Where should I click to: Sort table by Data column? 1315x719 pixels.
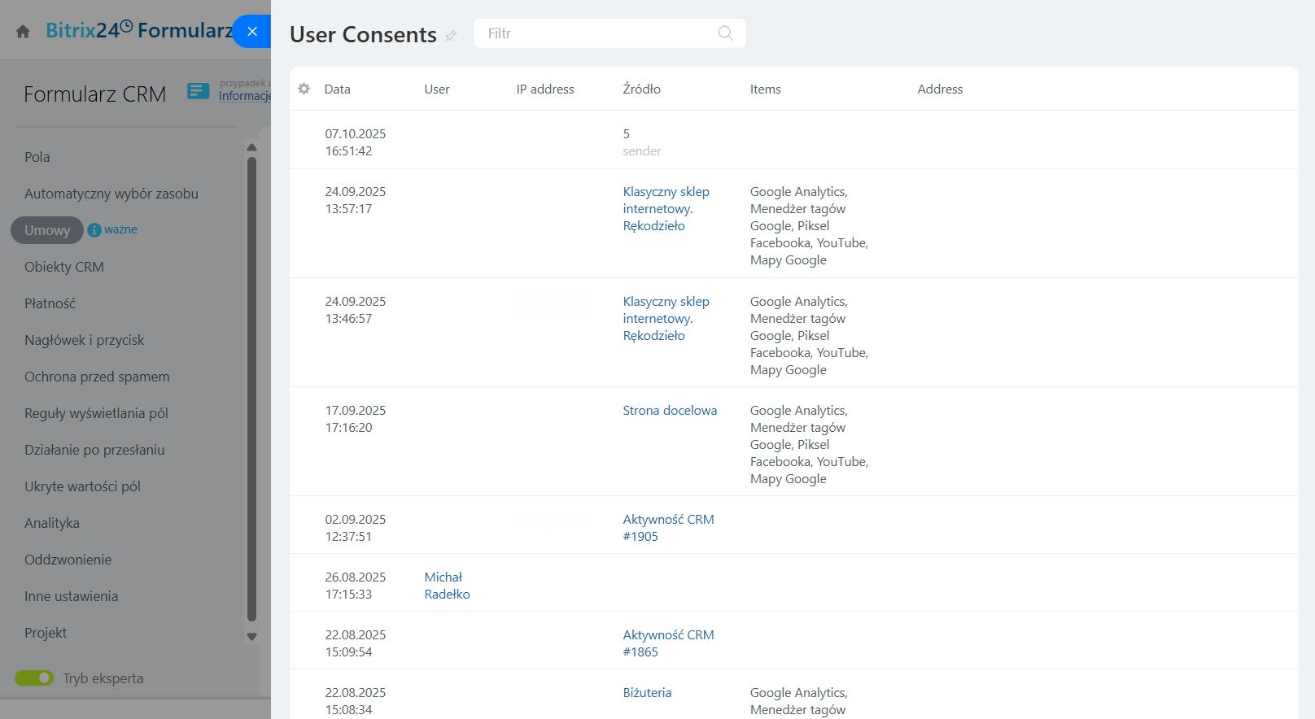(337, 89)
